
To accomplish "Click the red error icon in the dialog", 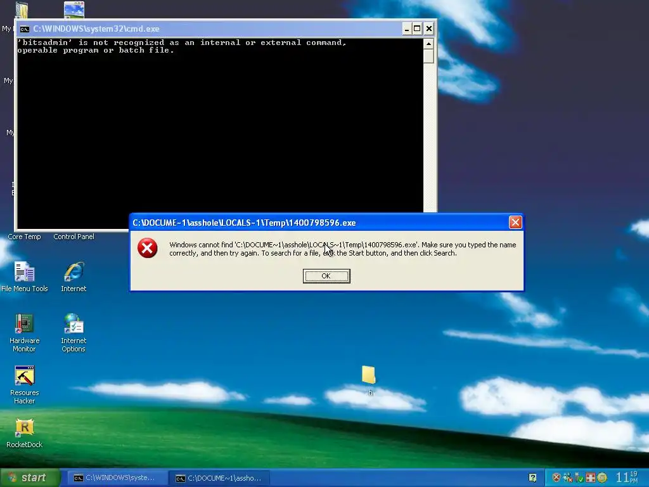I will click(147, 248).
